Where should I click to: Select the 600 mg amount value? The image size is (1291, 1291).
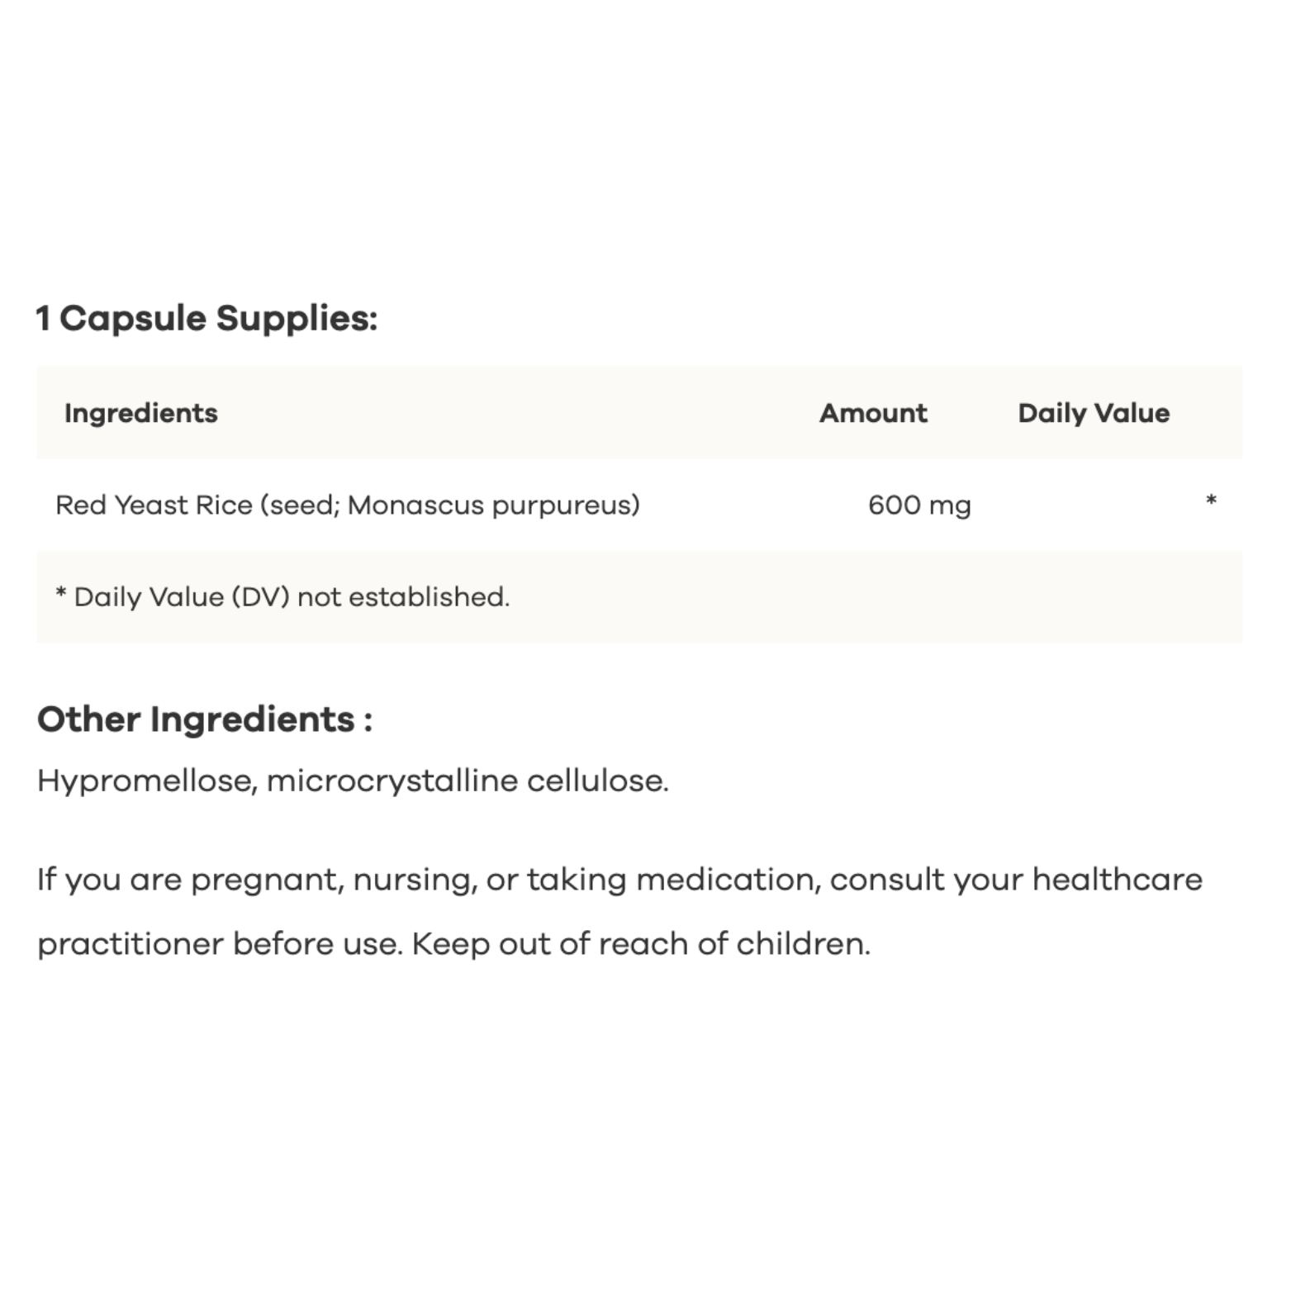click(919, 505)
